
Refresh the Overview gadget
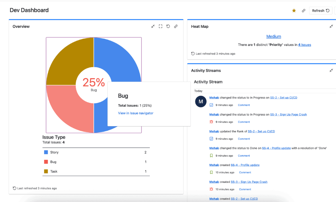168,26
